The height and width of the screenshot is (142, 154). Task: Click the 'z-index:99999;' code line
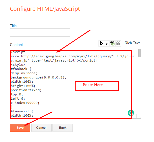pos(25,103)
